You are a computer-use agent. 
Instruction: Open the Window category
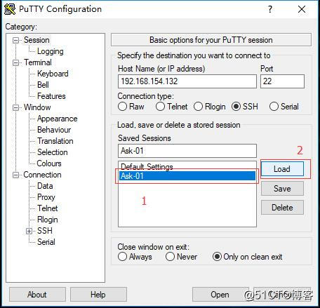tap(37, 107)
